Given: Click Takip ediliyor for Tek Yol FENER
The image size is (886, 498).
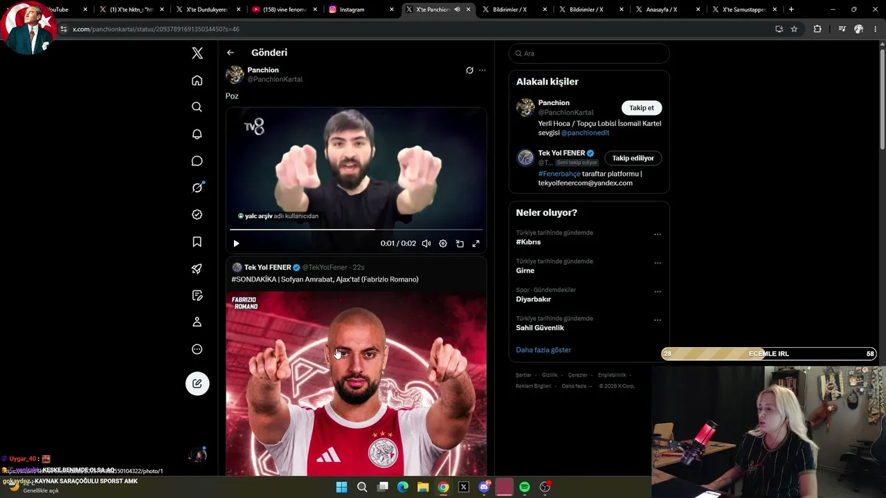Looking at the screenshot, I should (633, 158).
